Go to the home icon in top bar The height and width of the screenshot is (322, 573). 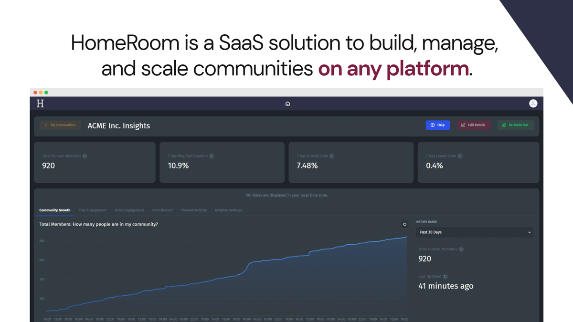pos(287,104)
